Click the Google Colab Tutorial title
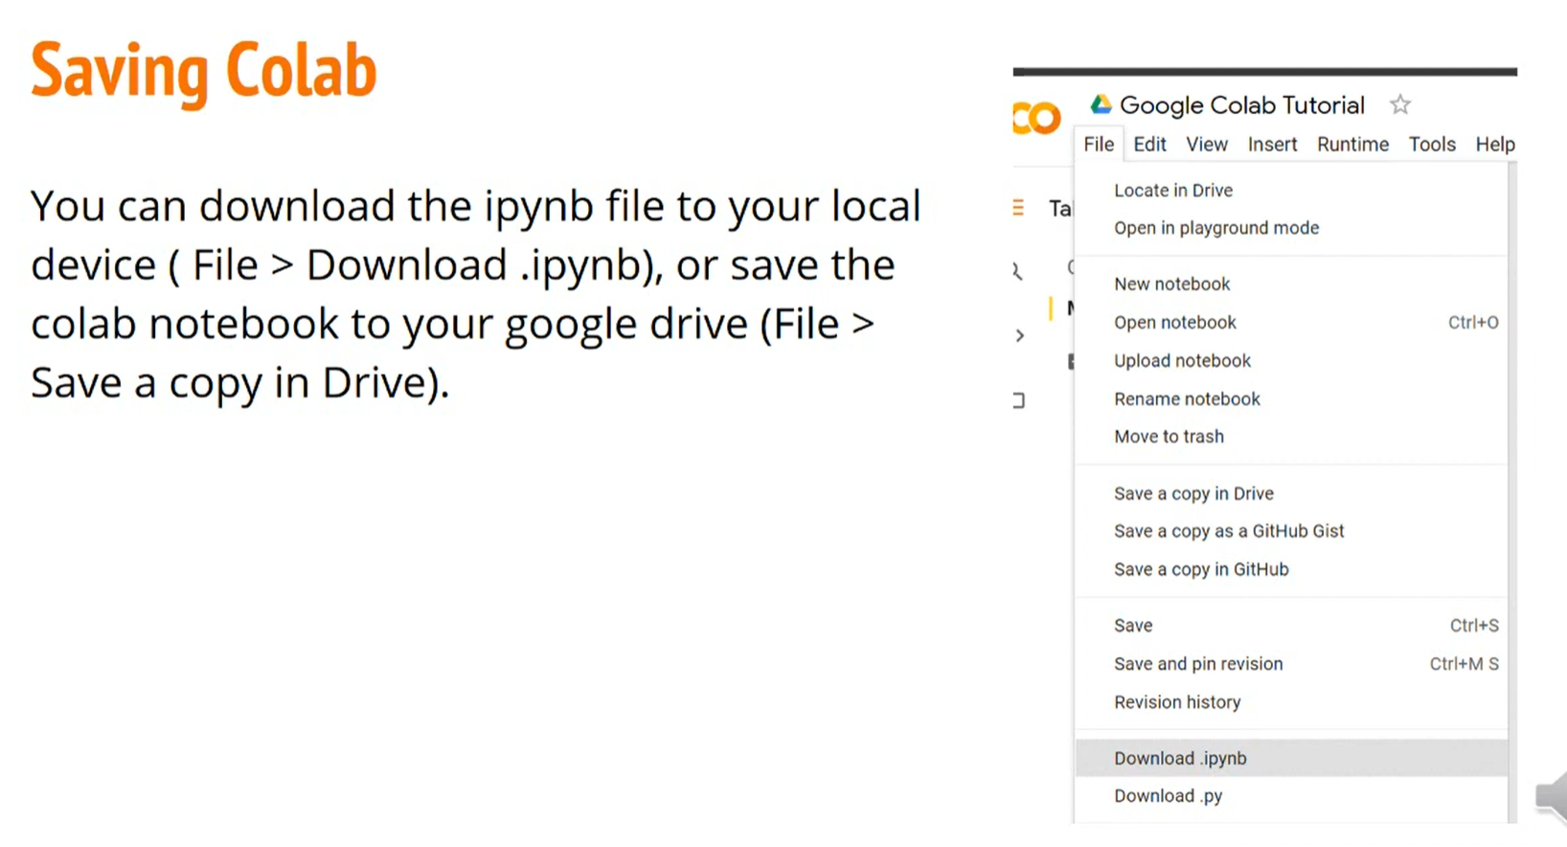This screenshot has height=847, width=1567. [1241, 105]
